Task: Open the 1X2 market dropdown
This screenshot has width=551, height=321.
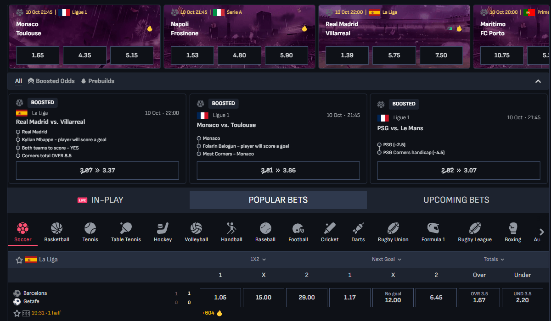Action: click(x=258, y=259)
